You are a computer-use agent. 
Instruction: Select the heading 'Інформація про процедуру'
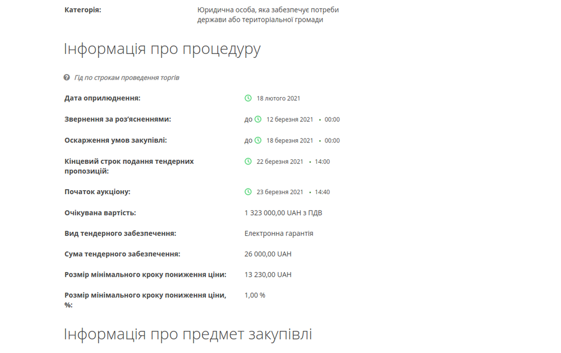click(162, 49)
